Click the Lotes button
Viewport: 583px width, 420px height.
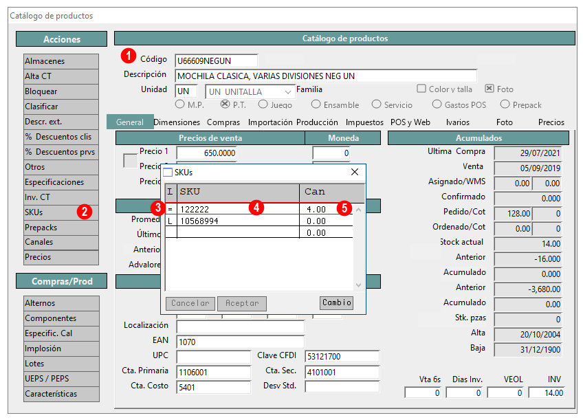point(61,364)
